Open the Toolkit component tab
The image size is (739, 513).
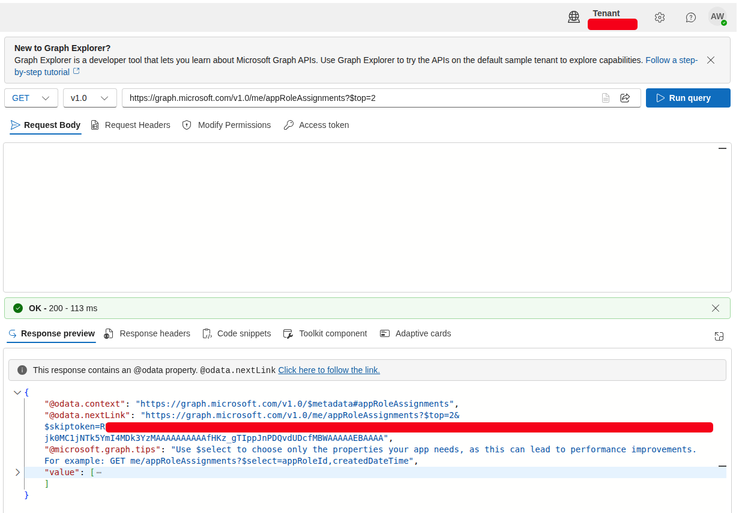click(325, 333)
